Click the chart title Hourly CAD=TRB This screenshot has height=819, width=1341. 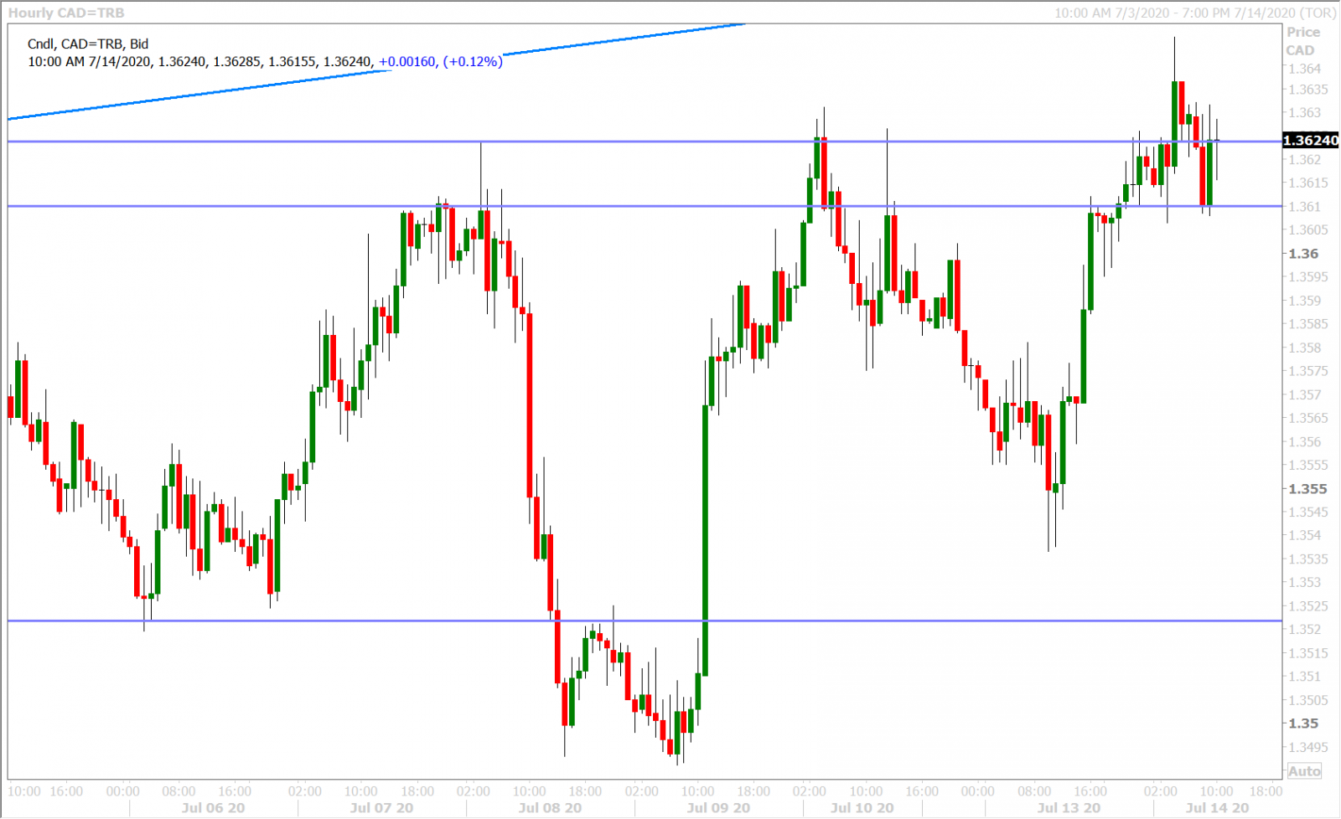click(66, 13)
